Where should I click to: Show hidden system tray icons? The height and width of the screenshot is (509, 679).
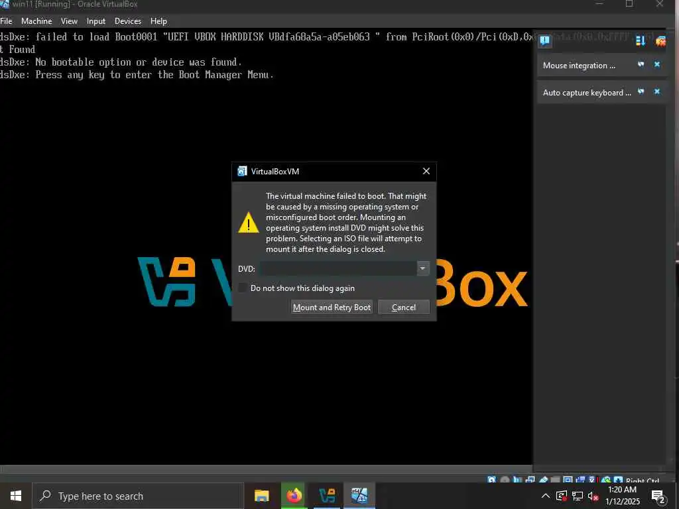pos(546,496)
